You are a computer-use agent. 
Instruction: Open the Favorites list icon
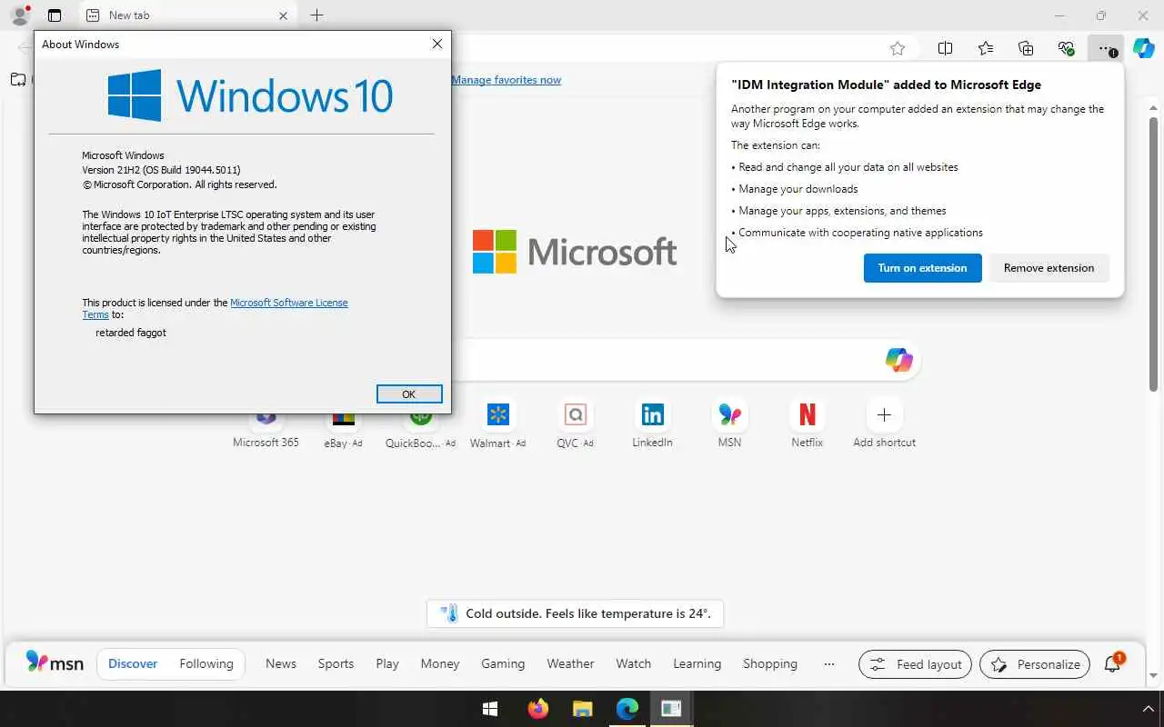click(986, 49)
